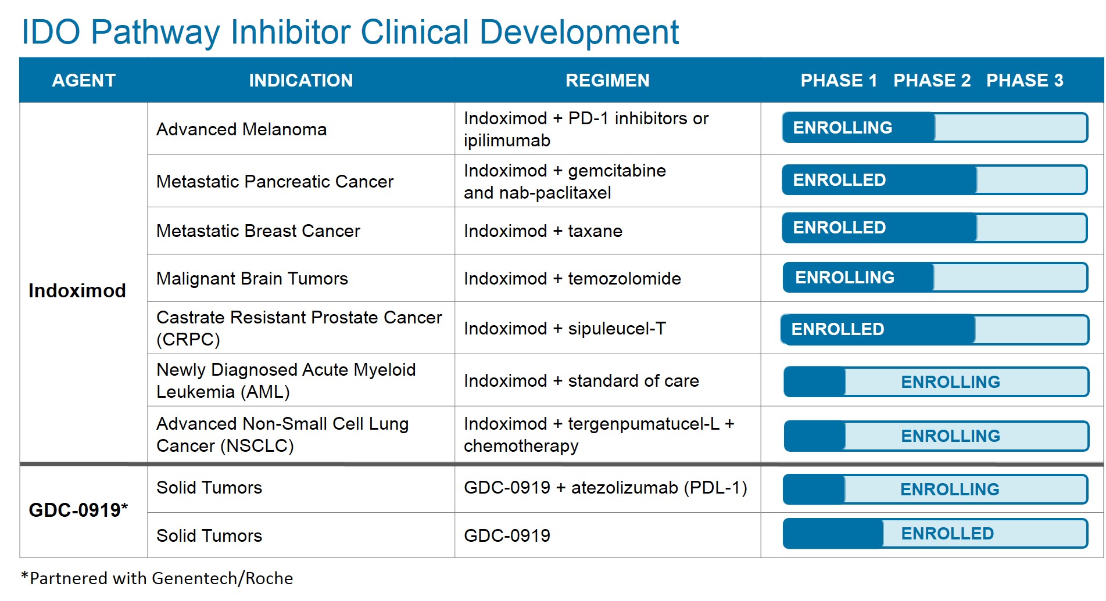This screenshot has height=601, width=1106.
Task: Select the GDC-0919* agent cell
Action: pyautogui.click(x=78, y=510)
